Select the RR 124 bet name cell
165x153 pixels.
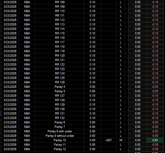60,73
